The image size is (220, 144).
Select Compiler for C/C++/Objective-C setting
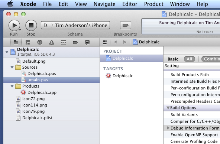tap(192, 121)
